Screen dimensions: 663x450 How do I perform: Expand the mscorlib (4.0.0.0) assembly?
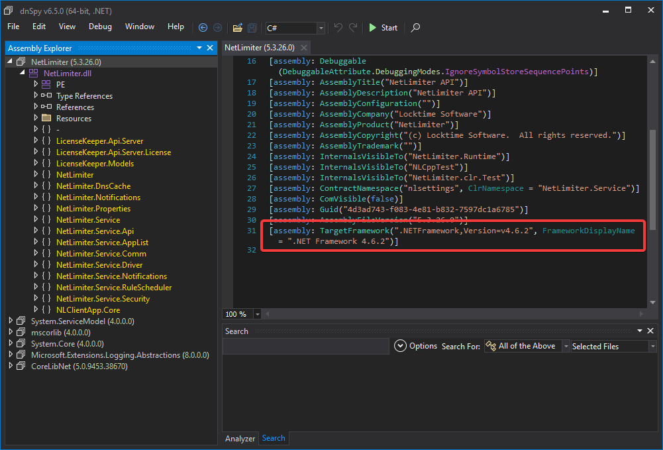11,332
